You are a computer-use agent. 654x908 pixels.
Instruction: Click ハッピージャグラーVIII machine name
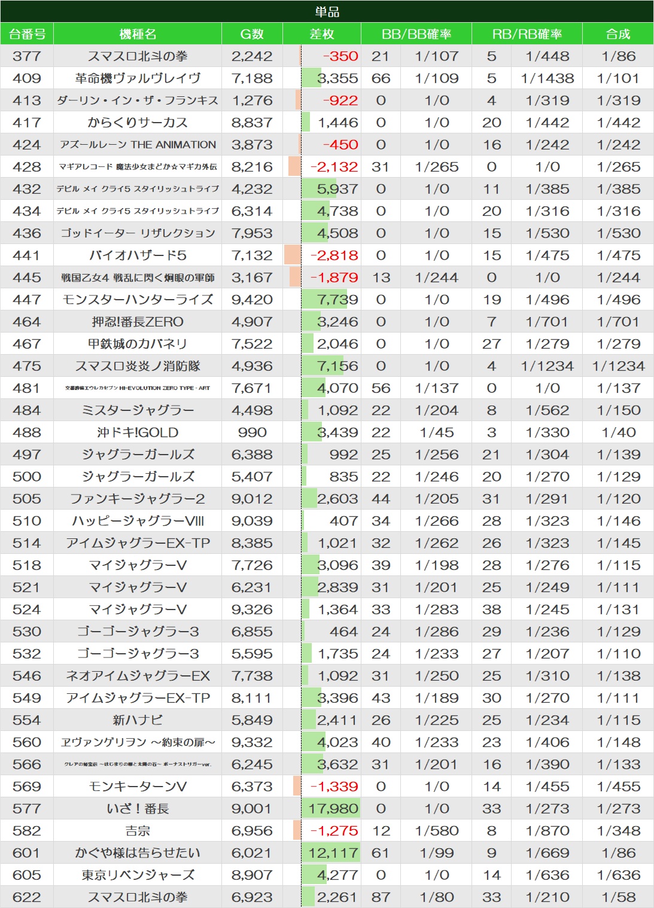[138, 521]
